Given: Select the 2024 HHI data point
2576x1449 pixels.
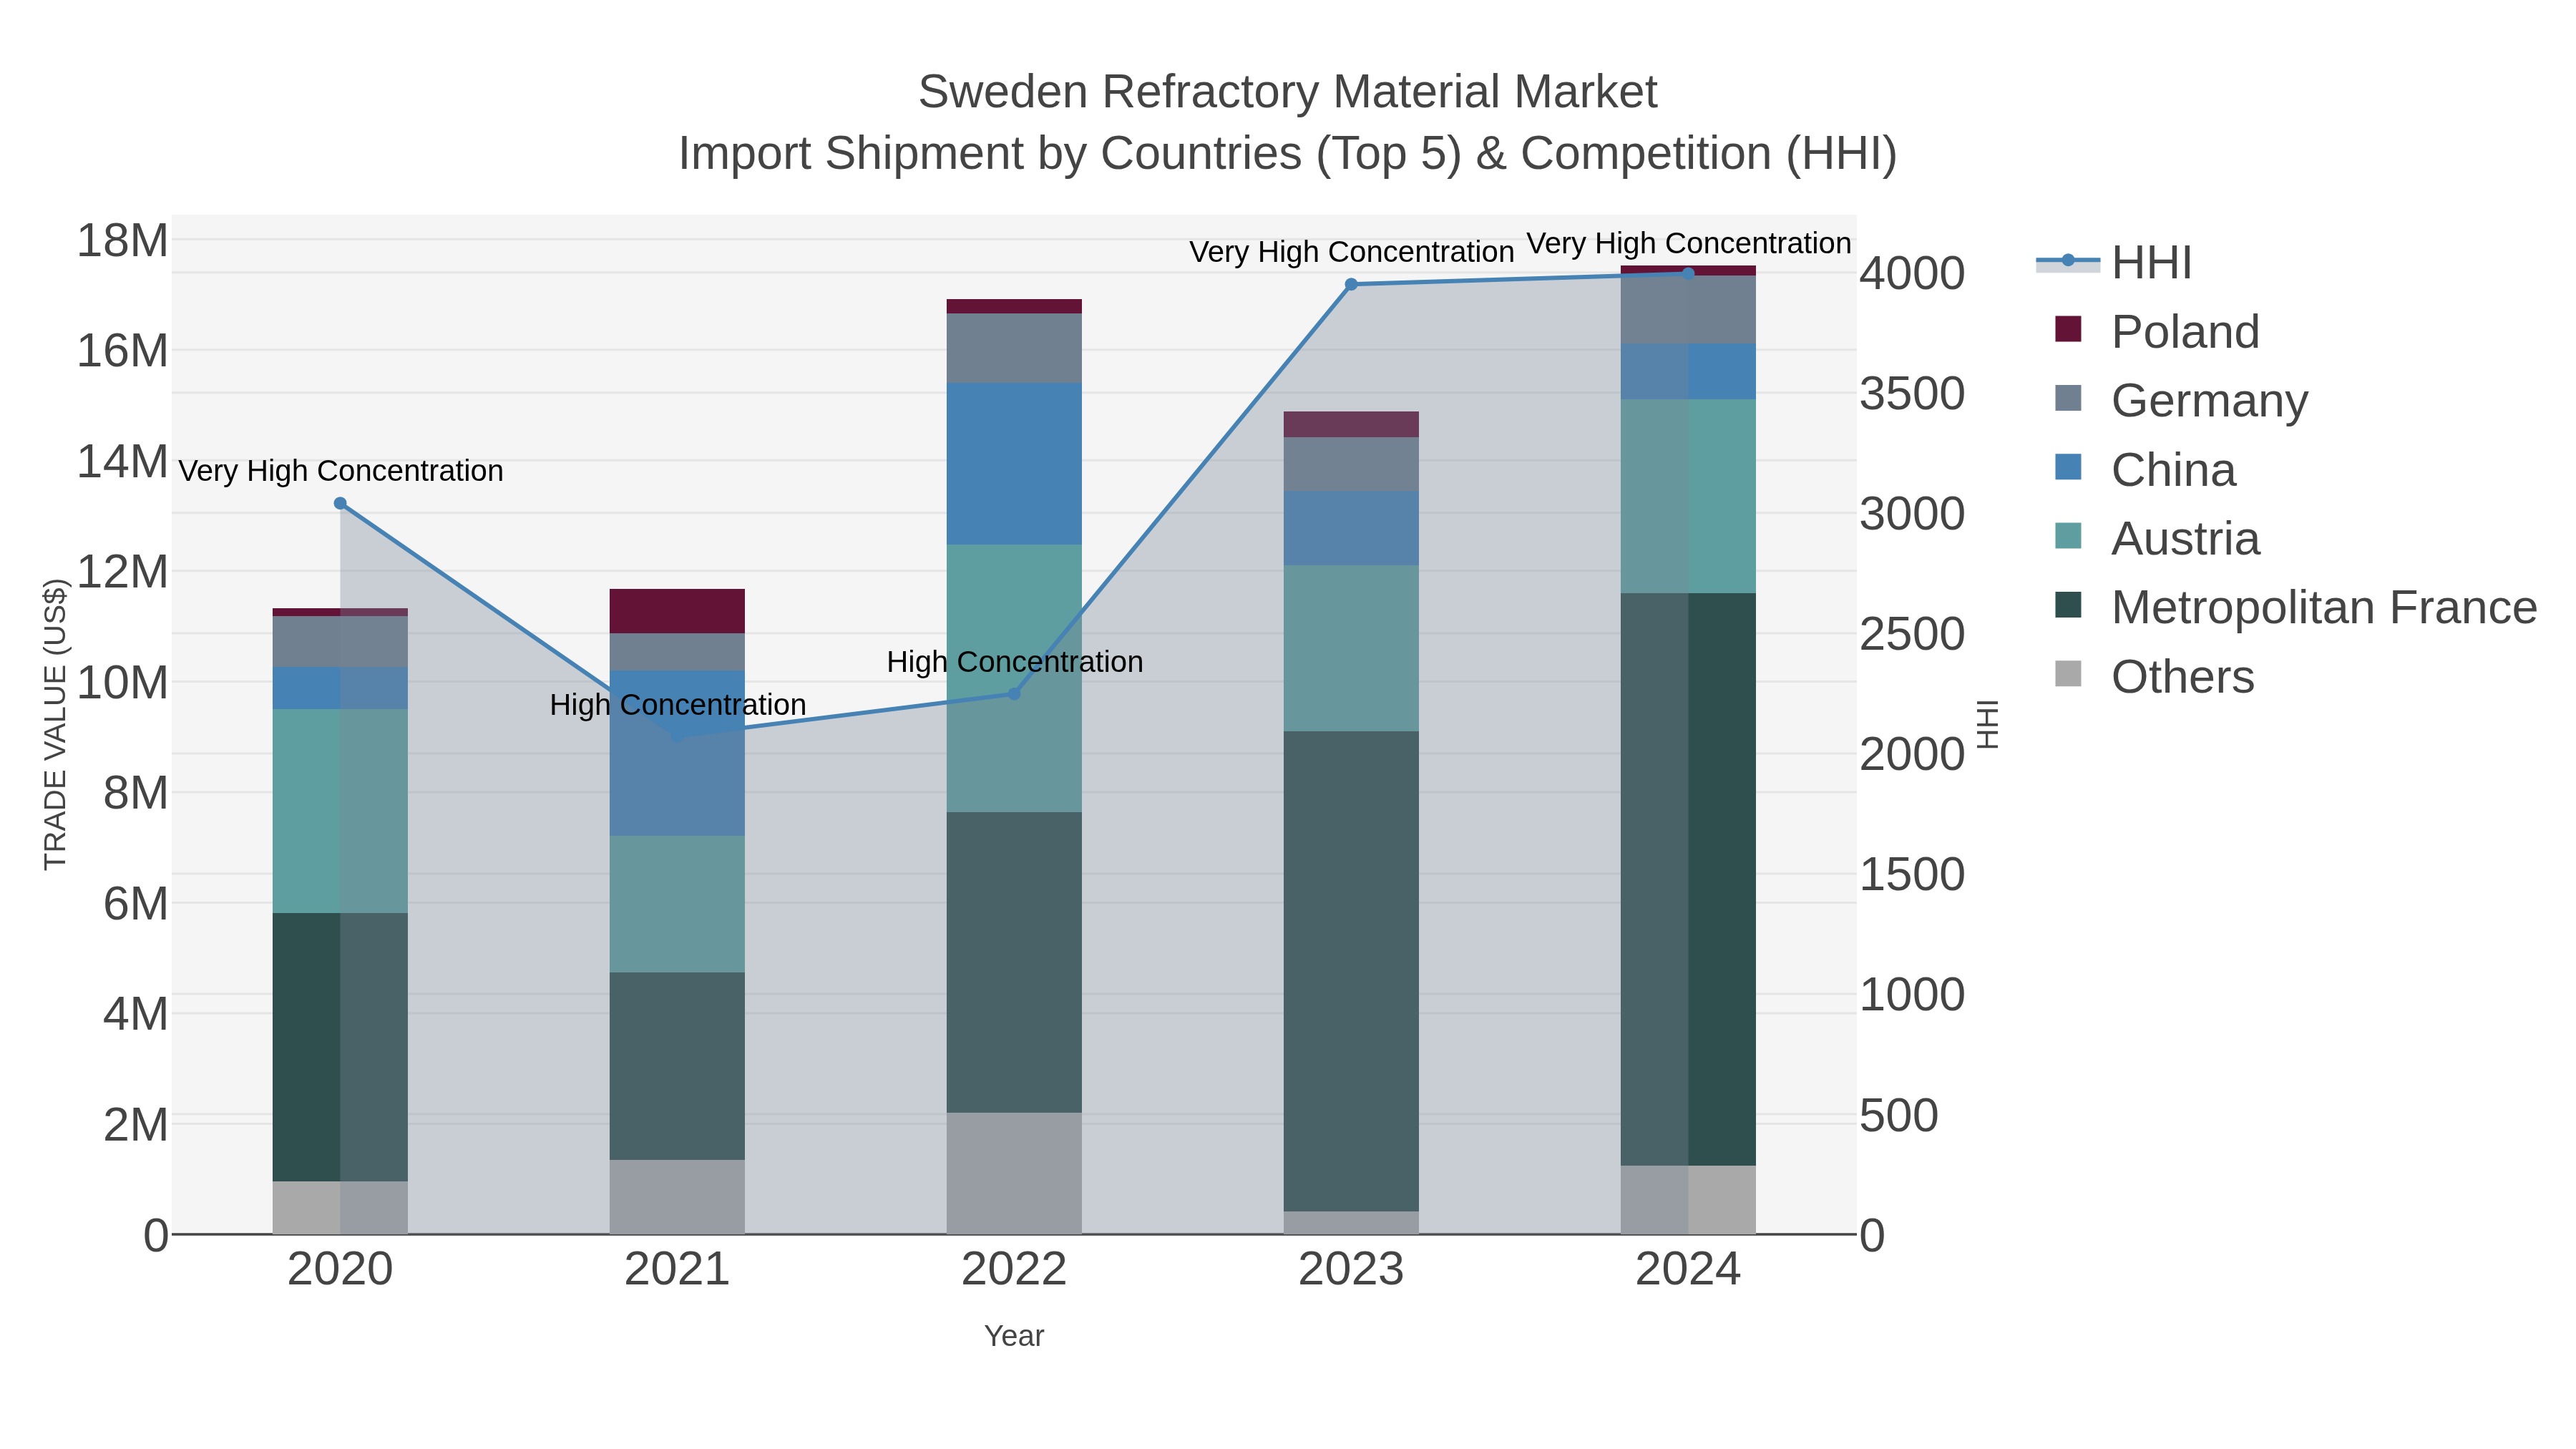Looking at the screenshot, I should [x=1688, y=273].
